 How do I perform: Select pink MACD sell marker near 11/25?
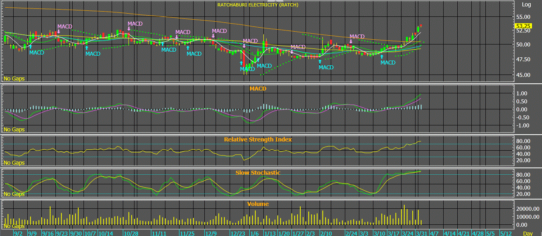click(183, 32)
